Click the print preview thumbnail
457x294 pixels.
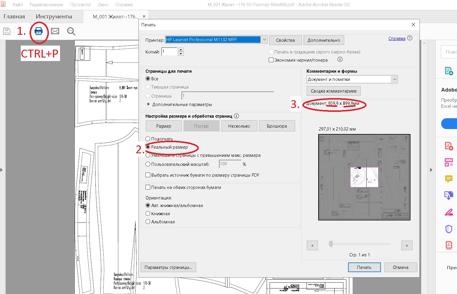(x=364, y=177)
